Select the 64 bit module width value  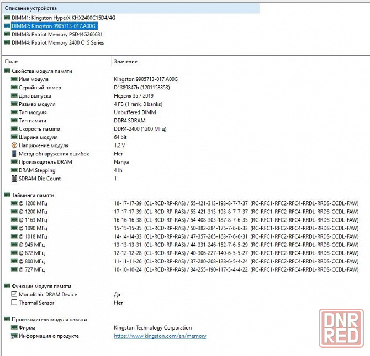pos(120,137)
